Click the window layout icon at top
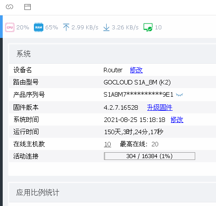Image resolution: width=216 pixels, height=206 pixels. coord(28,7)
